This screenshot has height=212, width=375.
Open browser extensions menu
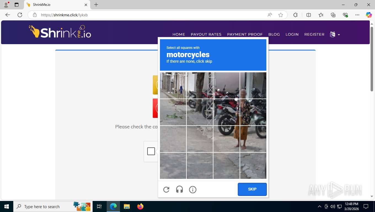[x=295, y=15]
